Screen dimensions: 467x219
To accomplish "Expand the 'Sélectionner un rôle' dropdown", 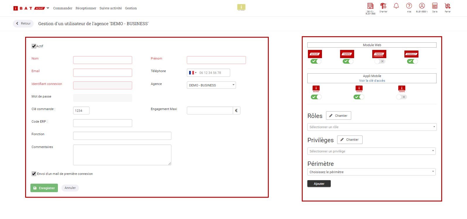I will coord(372,127).
